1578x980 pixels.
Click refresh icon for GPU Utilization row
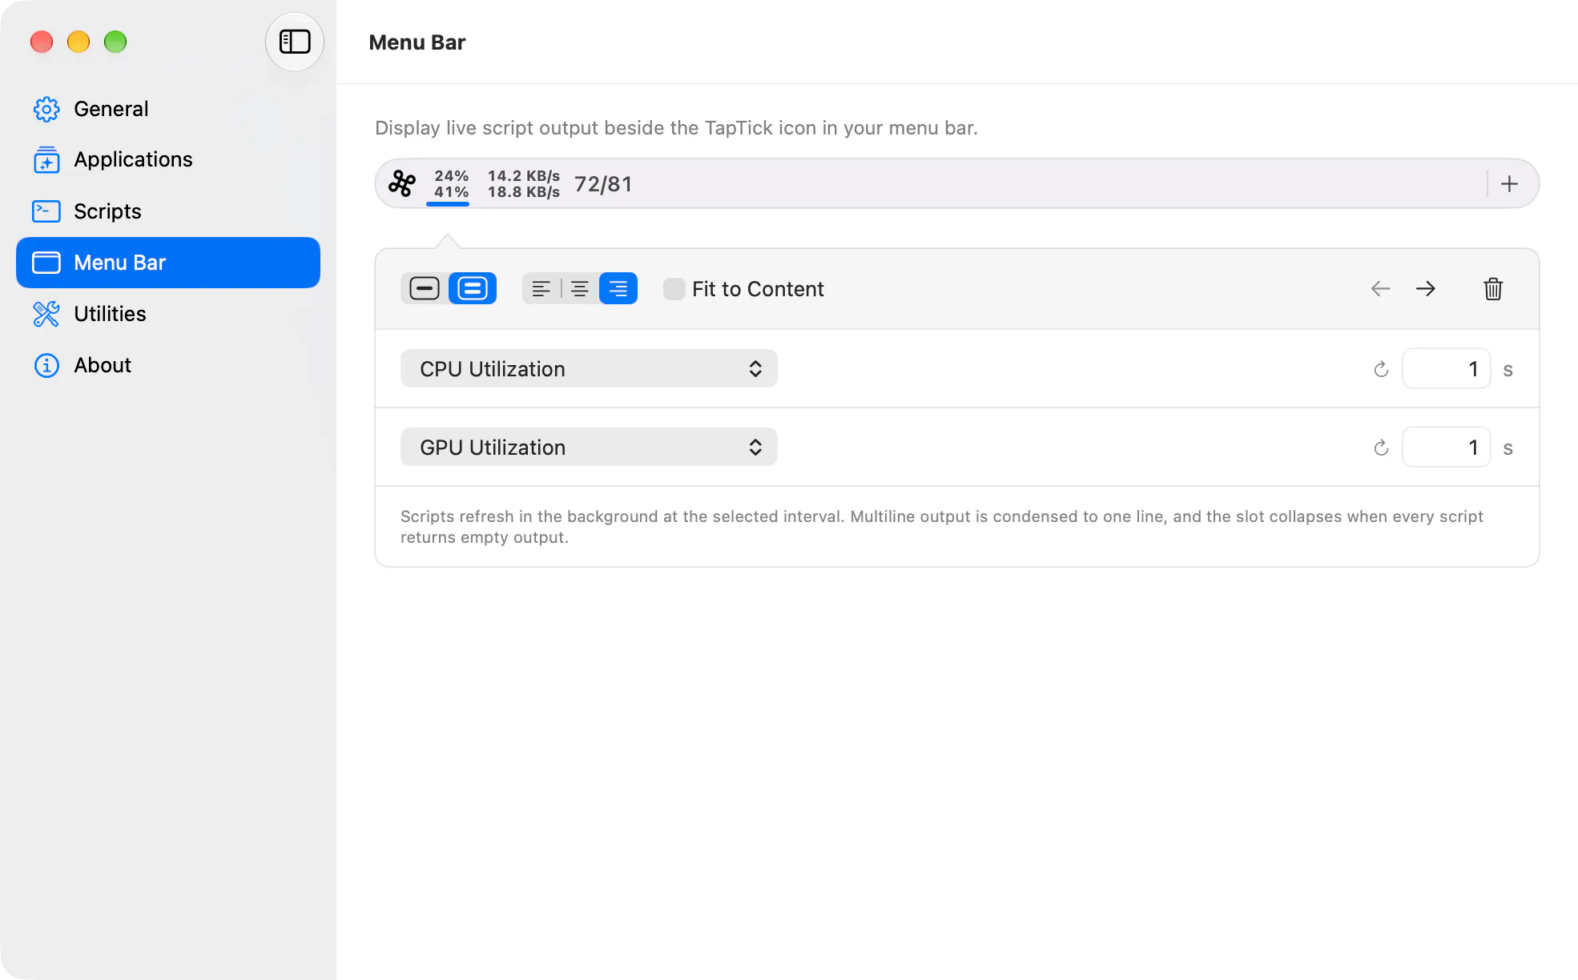pos(1381,448)
